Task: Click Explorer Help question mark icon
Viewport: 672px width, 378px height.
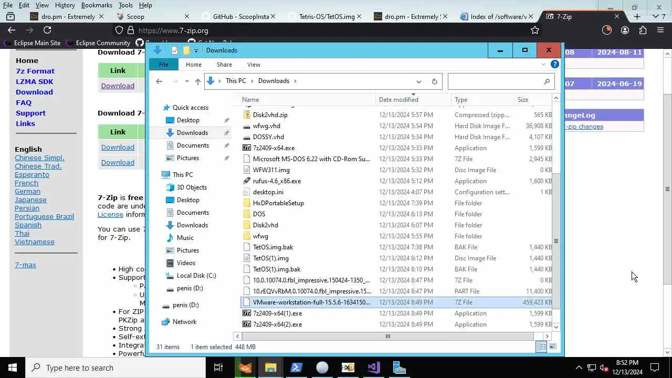Action: [555, 64]
